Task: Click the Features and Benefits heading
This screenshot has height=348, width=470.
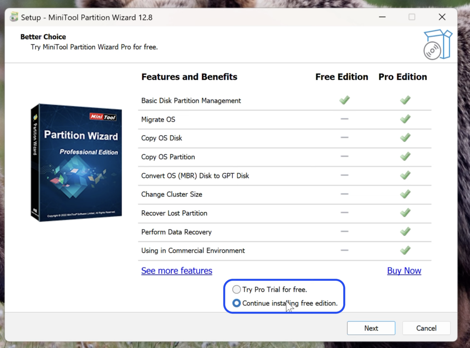Action: [189, 77]
